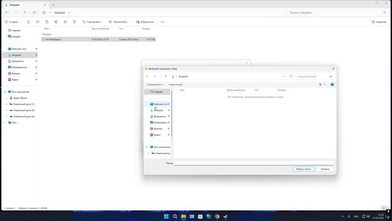Click the Cut scissors icon in Explorer toolbar
Screen dimensions: 392x221
28,22
